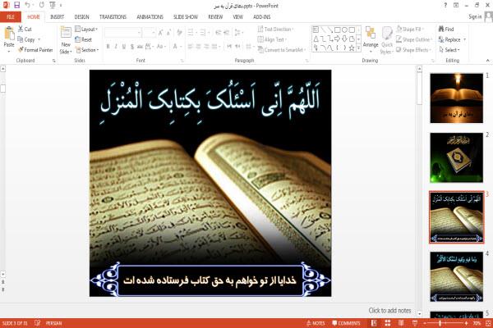Toggle the Center text alignment button
This screenshot has height=328, width=493.
[198, 47]
